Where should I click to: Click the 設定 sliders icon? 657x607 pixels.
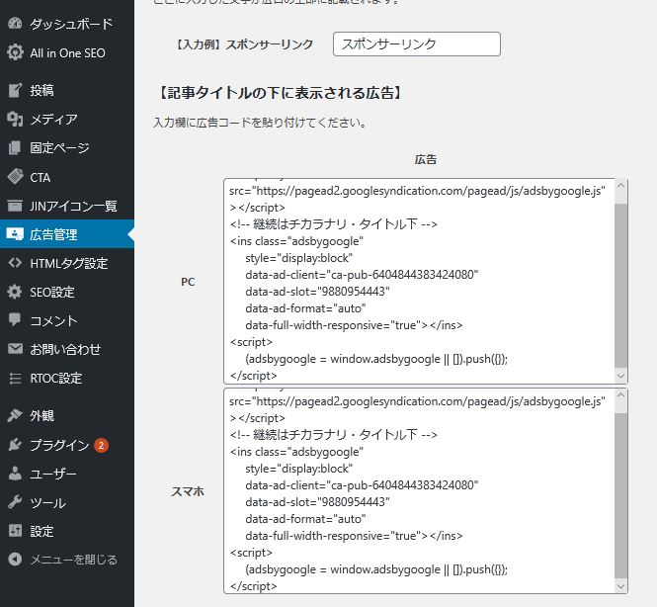click(x=15, y=531)
